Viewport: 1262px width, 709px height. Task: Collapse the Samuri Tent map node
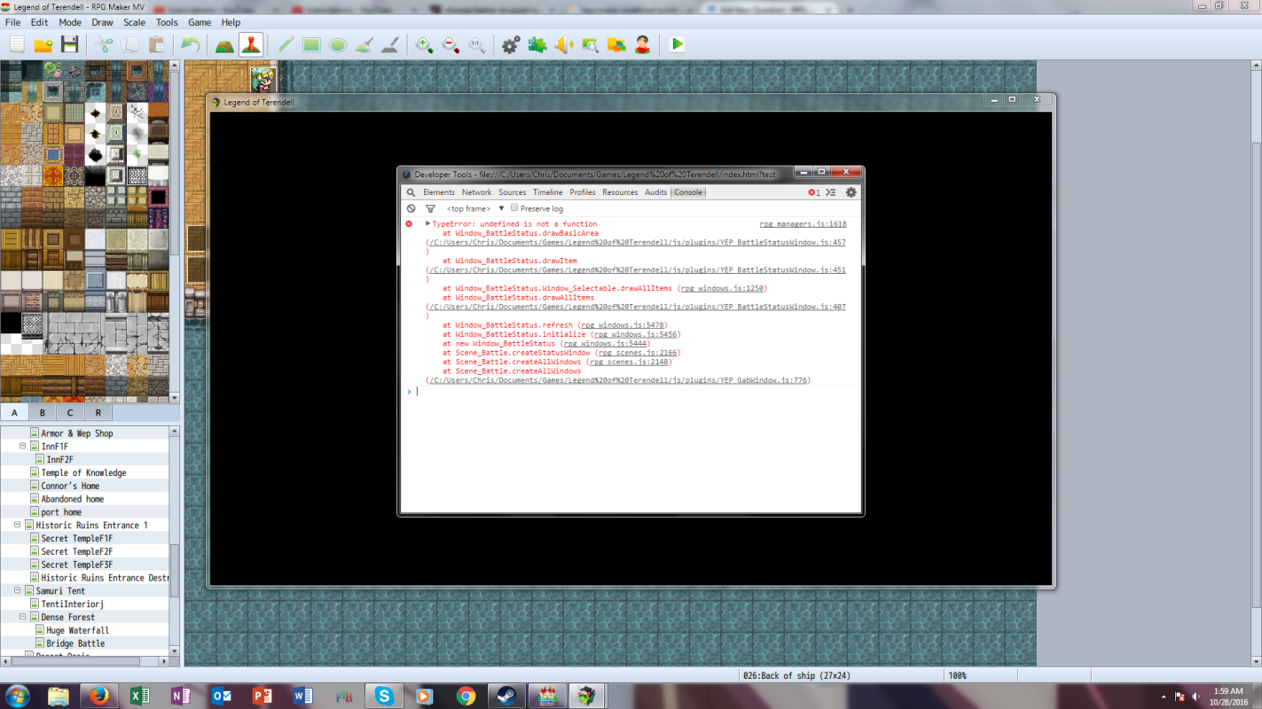(17, 591)
